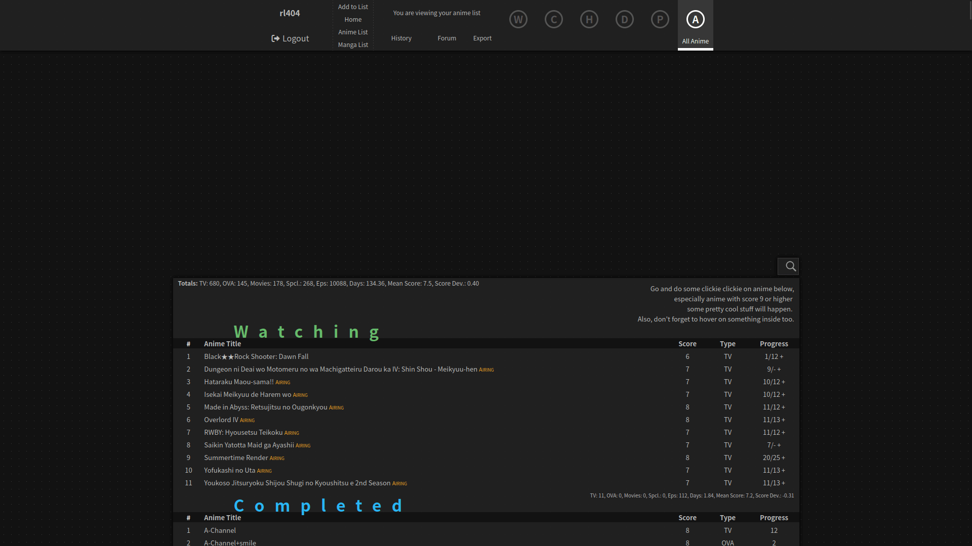Open the History link
972x546 pixels.
coord(401,38)
